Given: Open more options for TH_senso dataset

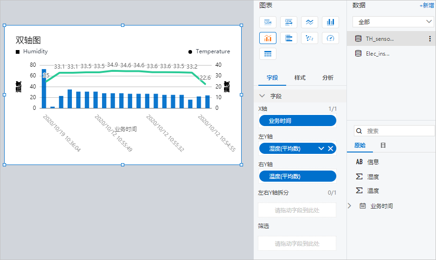Looking at the screenshot, I should pyautogui.click(x=430, y=39).
